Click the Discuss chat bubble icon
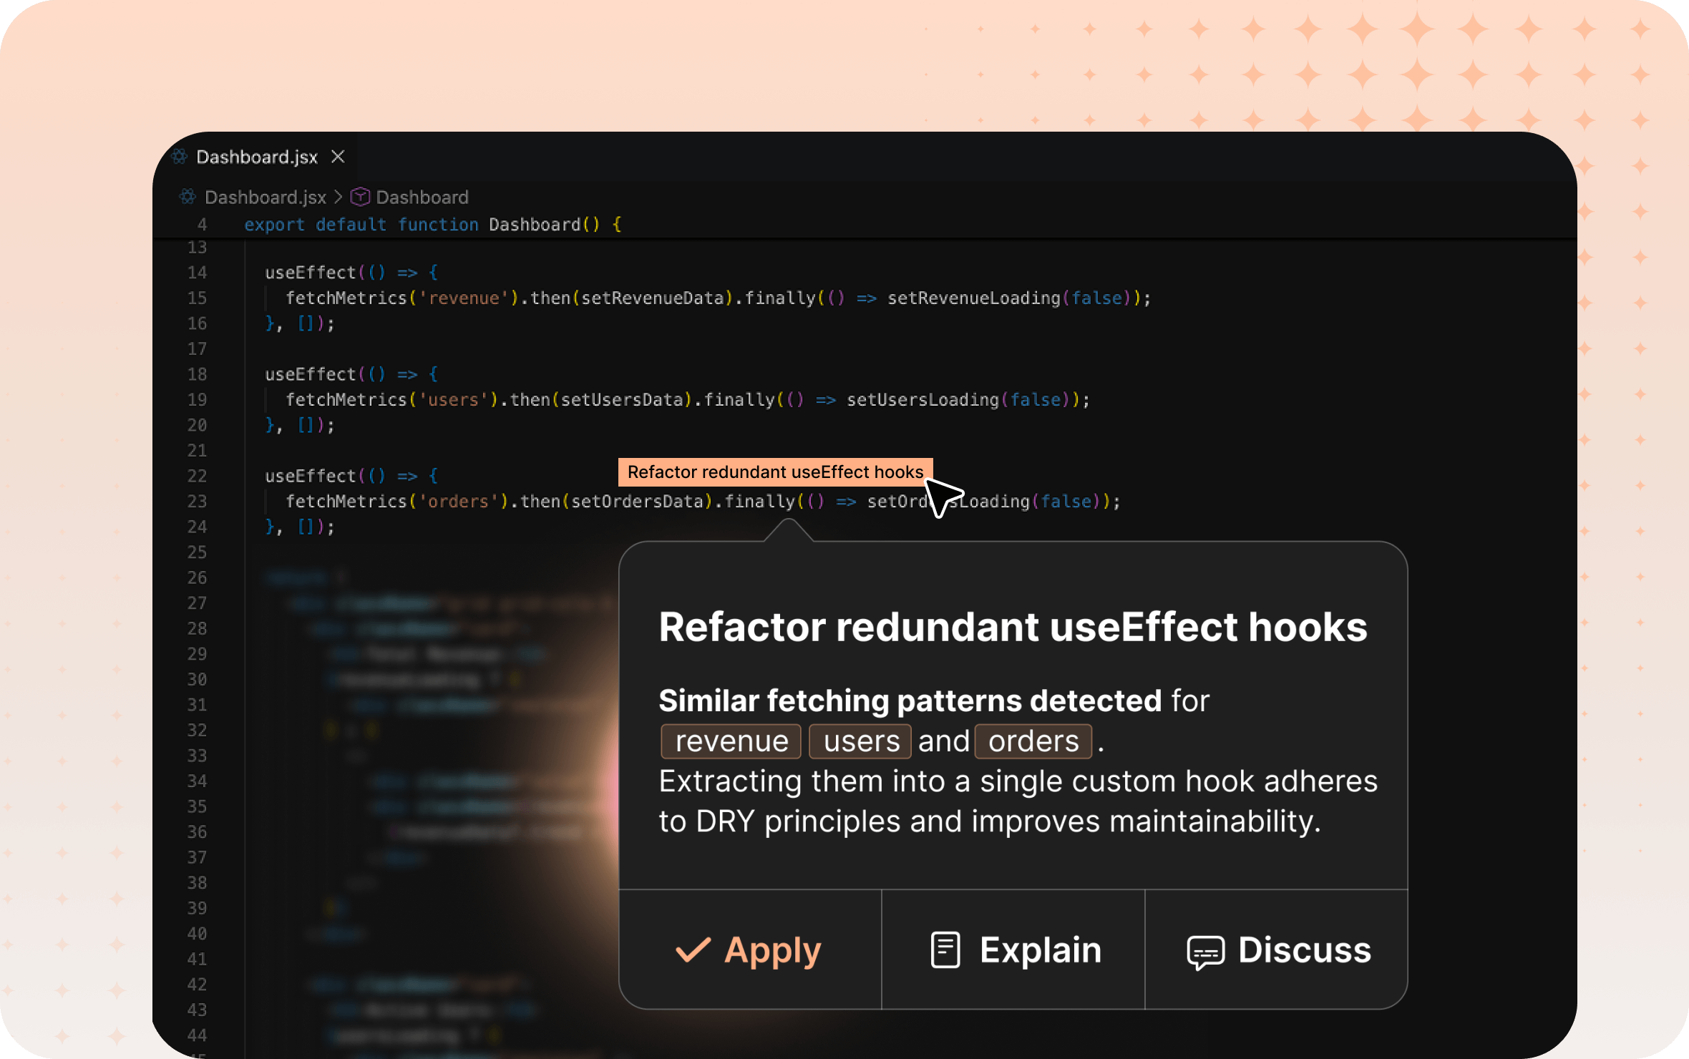1689x1059 pixels. 1205,952
